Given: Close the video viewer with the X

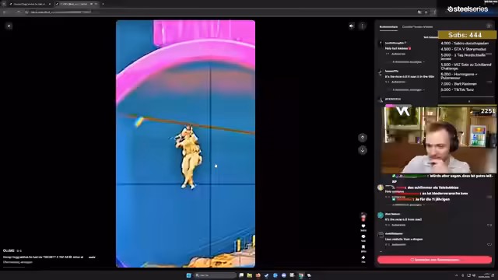Looking at the screenshot, I should (x=9, y=26).
